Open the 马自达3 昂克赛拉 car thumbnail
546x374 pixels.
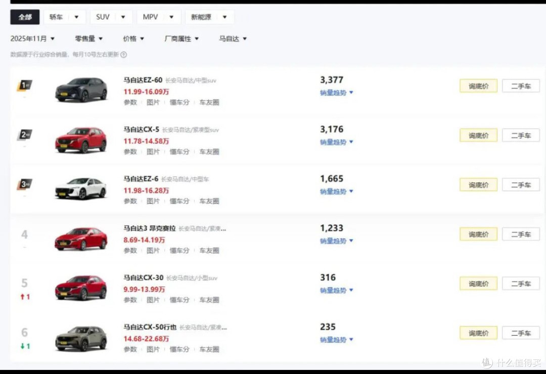81,239
